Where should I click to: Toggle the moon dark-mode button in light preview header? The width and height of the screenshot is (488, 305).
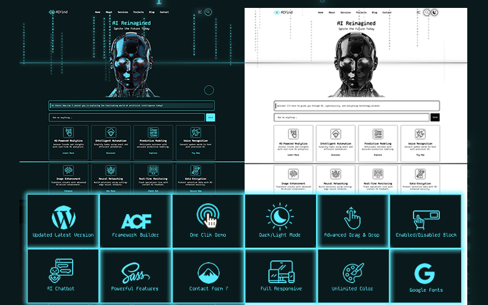[x=434, y=12]
